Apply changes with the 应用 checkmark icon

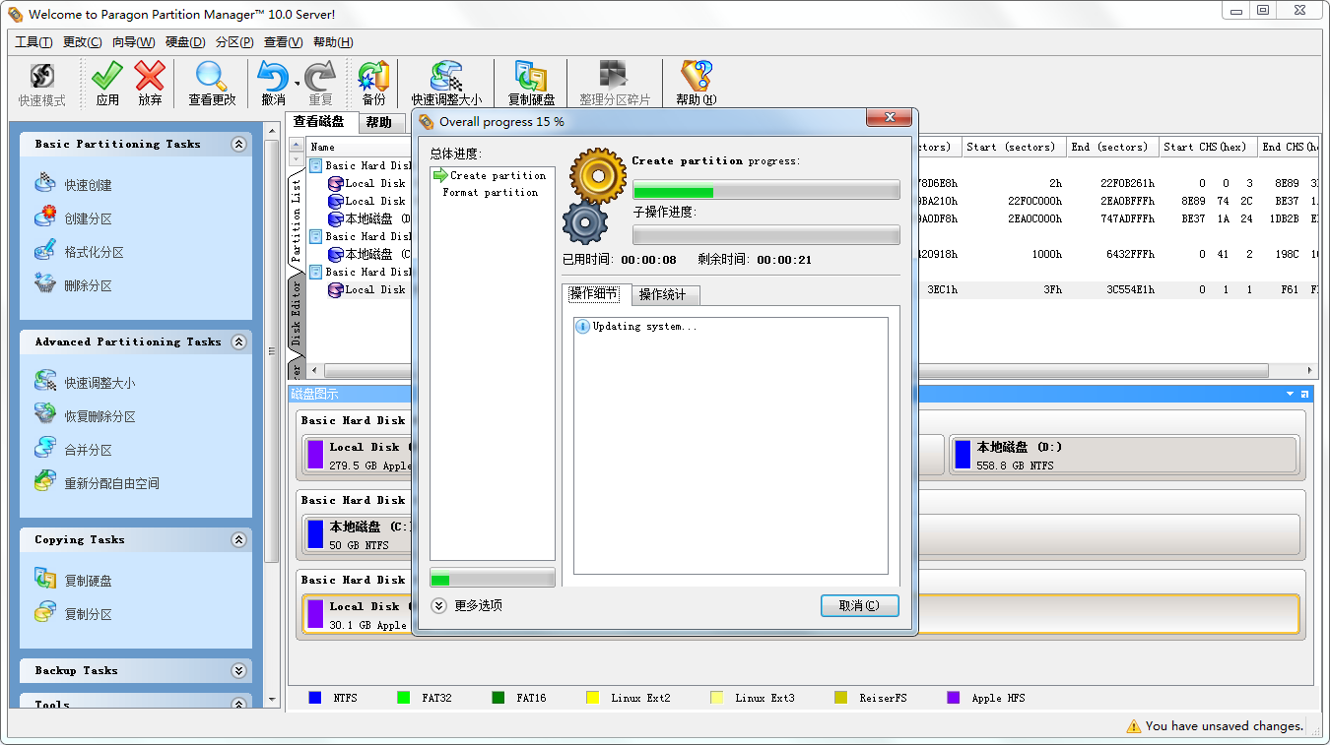pyautogui.click(x=107, y=77)
